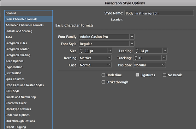Click the Leading stepper arrows

pyautogui.click(x=137, y=51)
